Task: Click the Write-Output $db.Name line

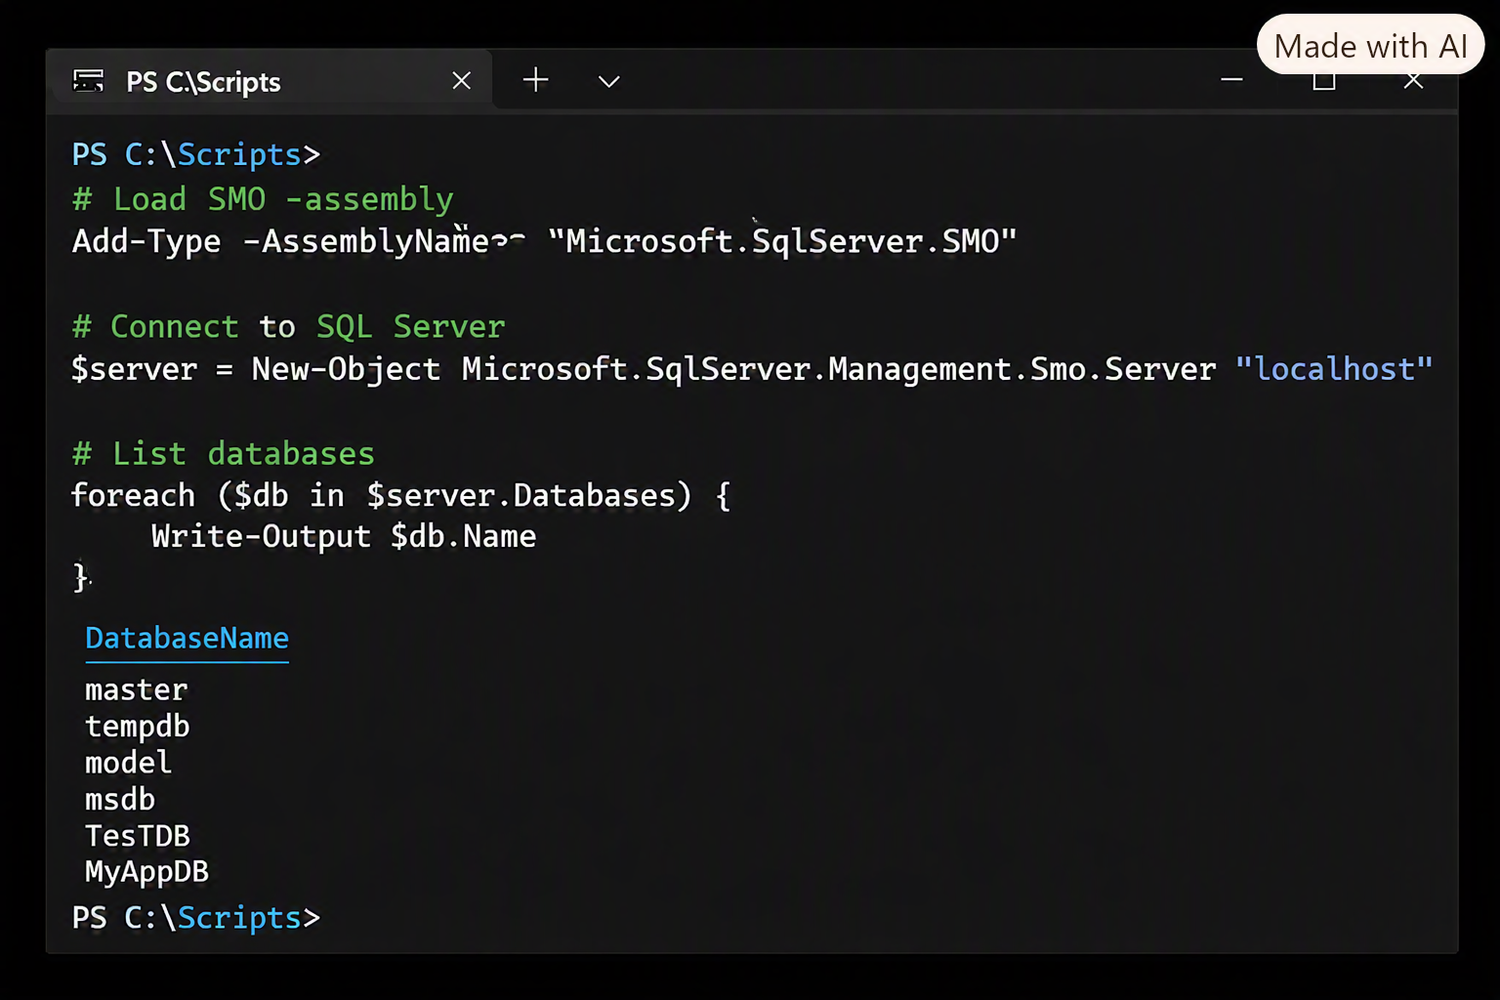Action: point(344,536)
